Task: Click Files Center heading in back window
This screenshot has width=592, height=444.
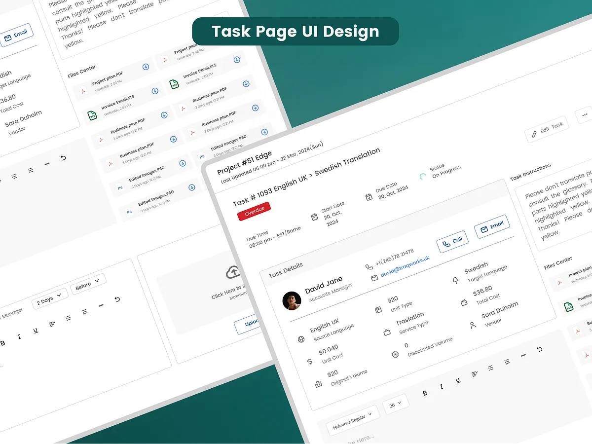Action: 82,72
